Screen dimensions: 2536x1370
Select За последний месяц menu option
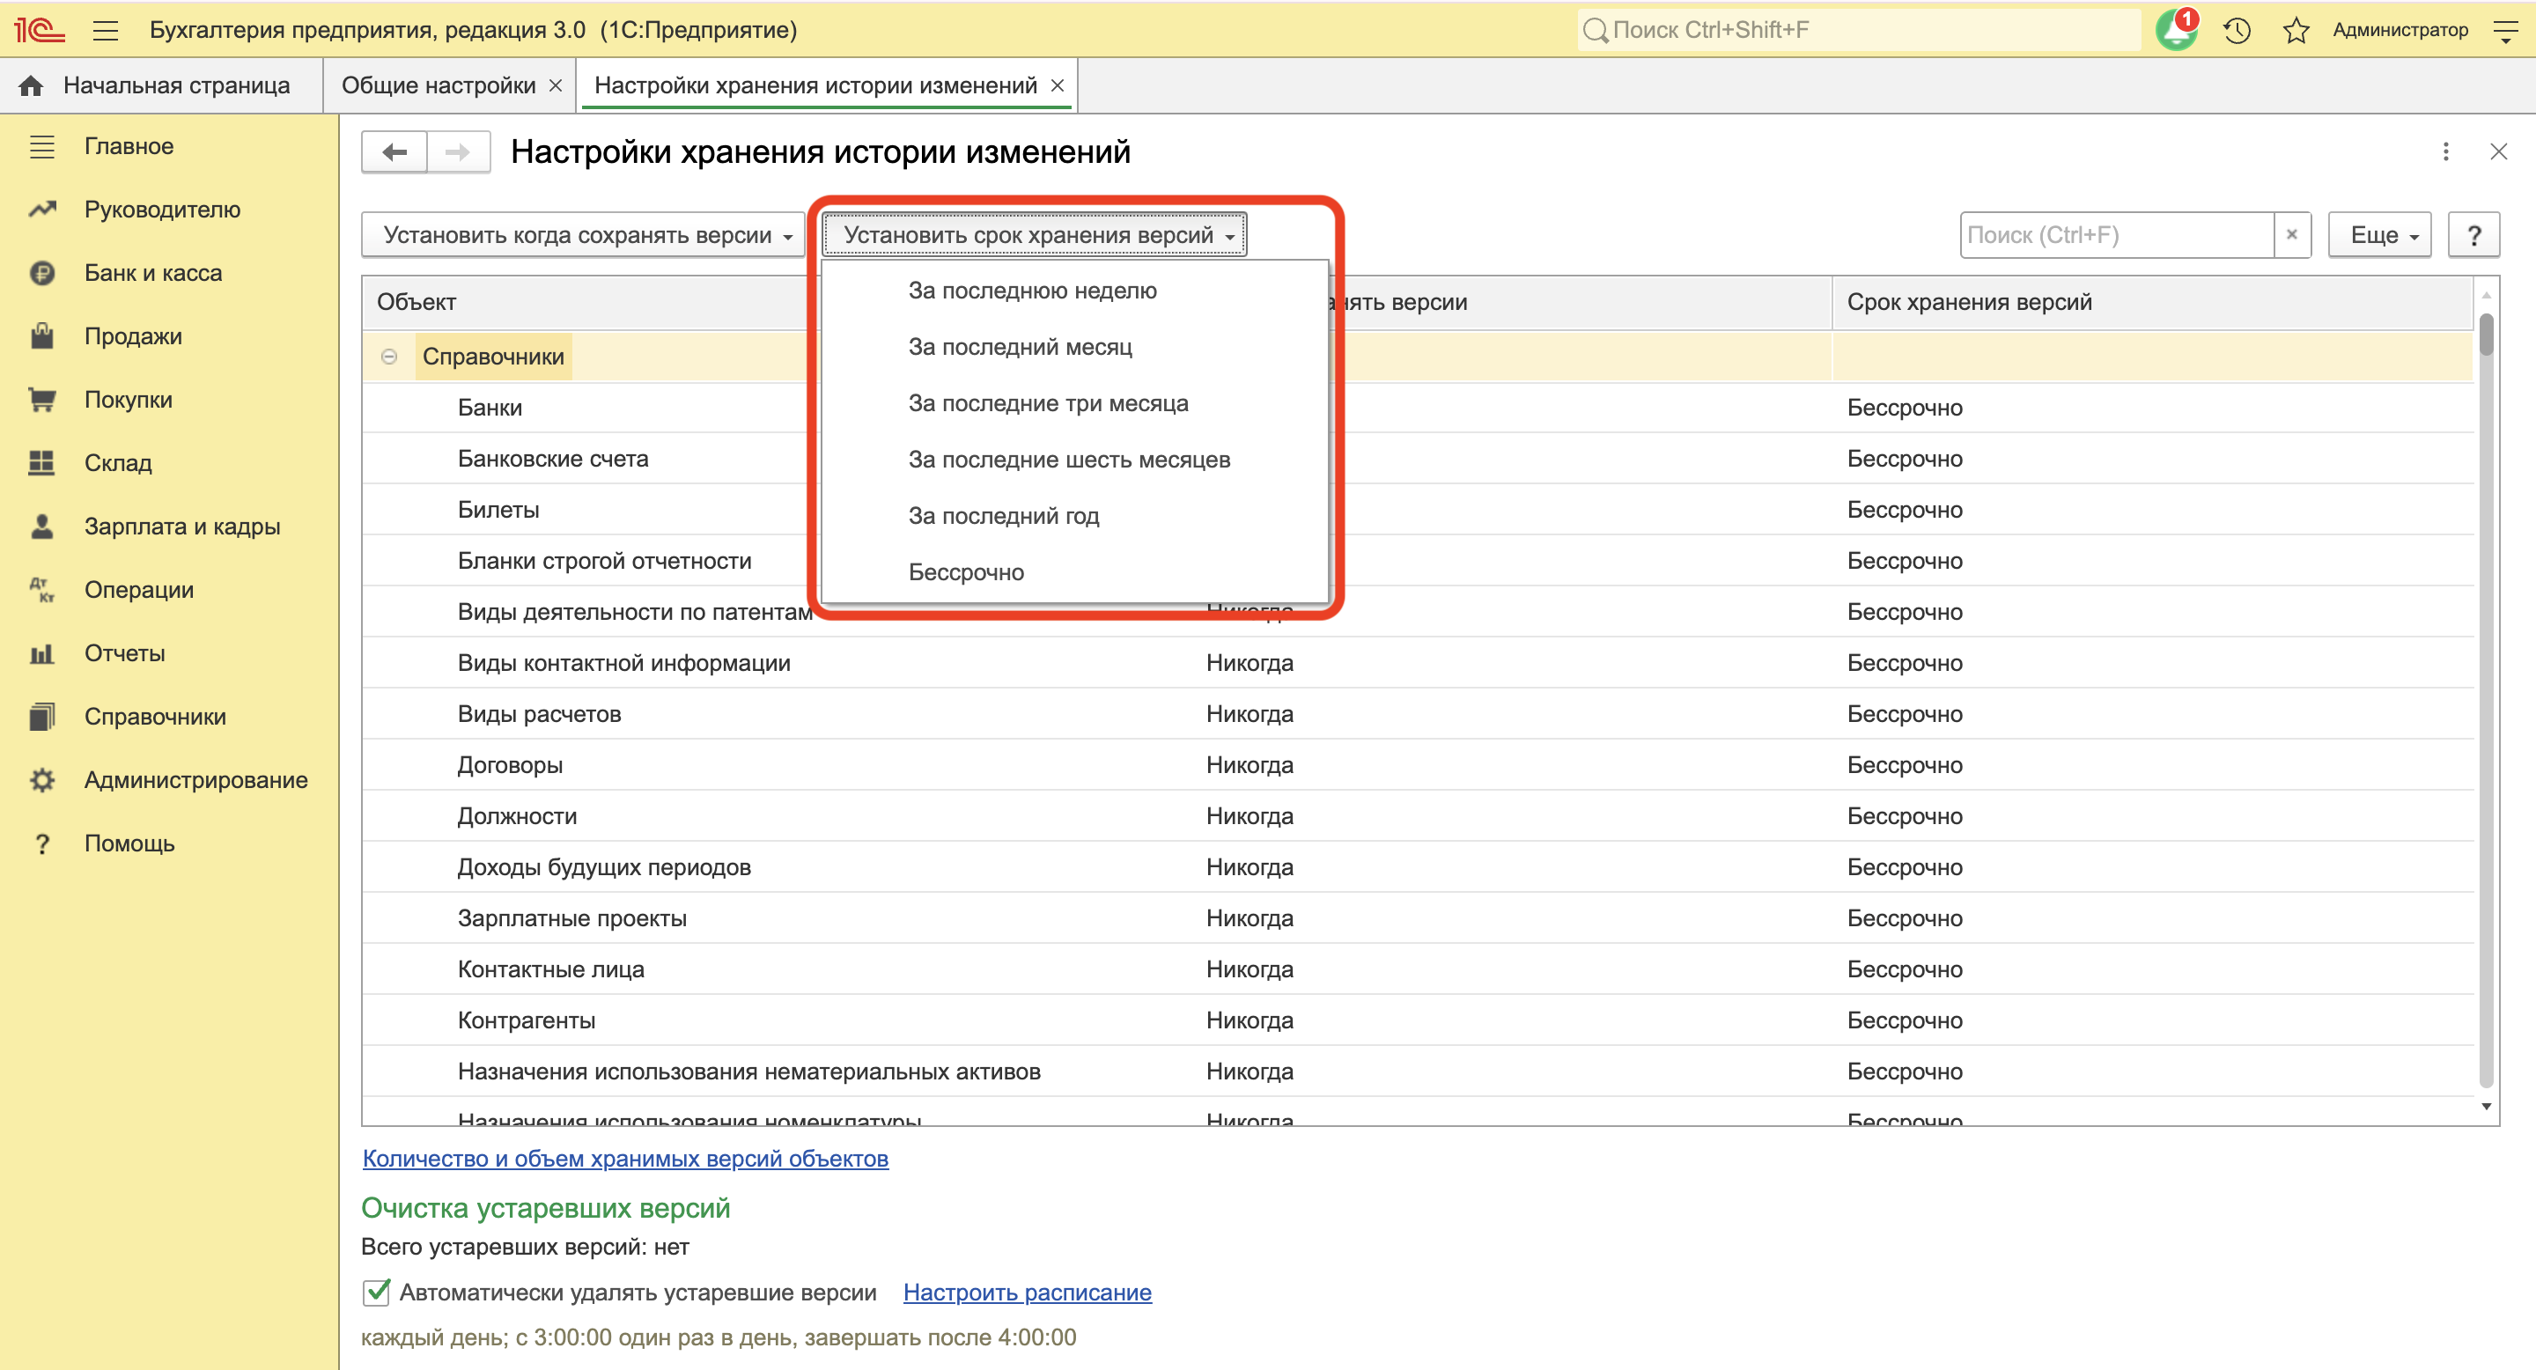tap(1020, 346)
